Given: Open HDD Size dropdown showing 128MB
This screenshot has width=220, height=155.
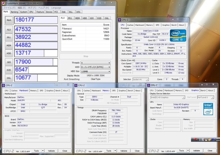Looking at the screenshot, I should click(96, 71).
